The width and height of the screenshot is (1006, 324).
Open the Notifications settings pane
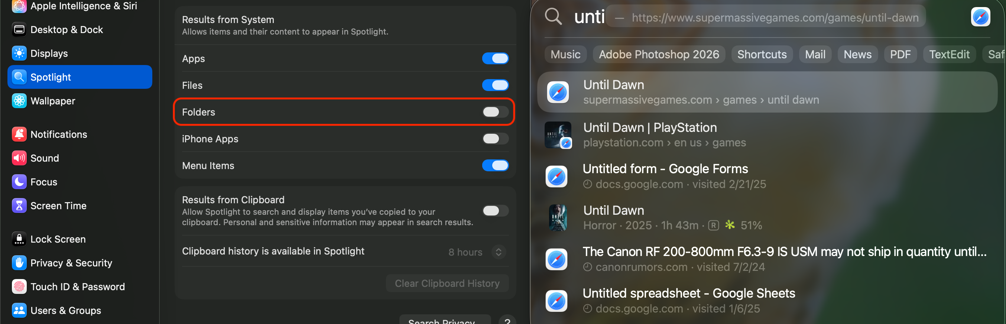(x=79, y=135)
